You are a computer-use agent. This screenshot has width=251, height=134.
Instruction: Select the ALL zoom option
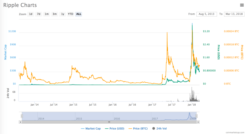[x=79, y=14]
